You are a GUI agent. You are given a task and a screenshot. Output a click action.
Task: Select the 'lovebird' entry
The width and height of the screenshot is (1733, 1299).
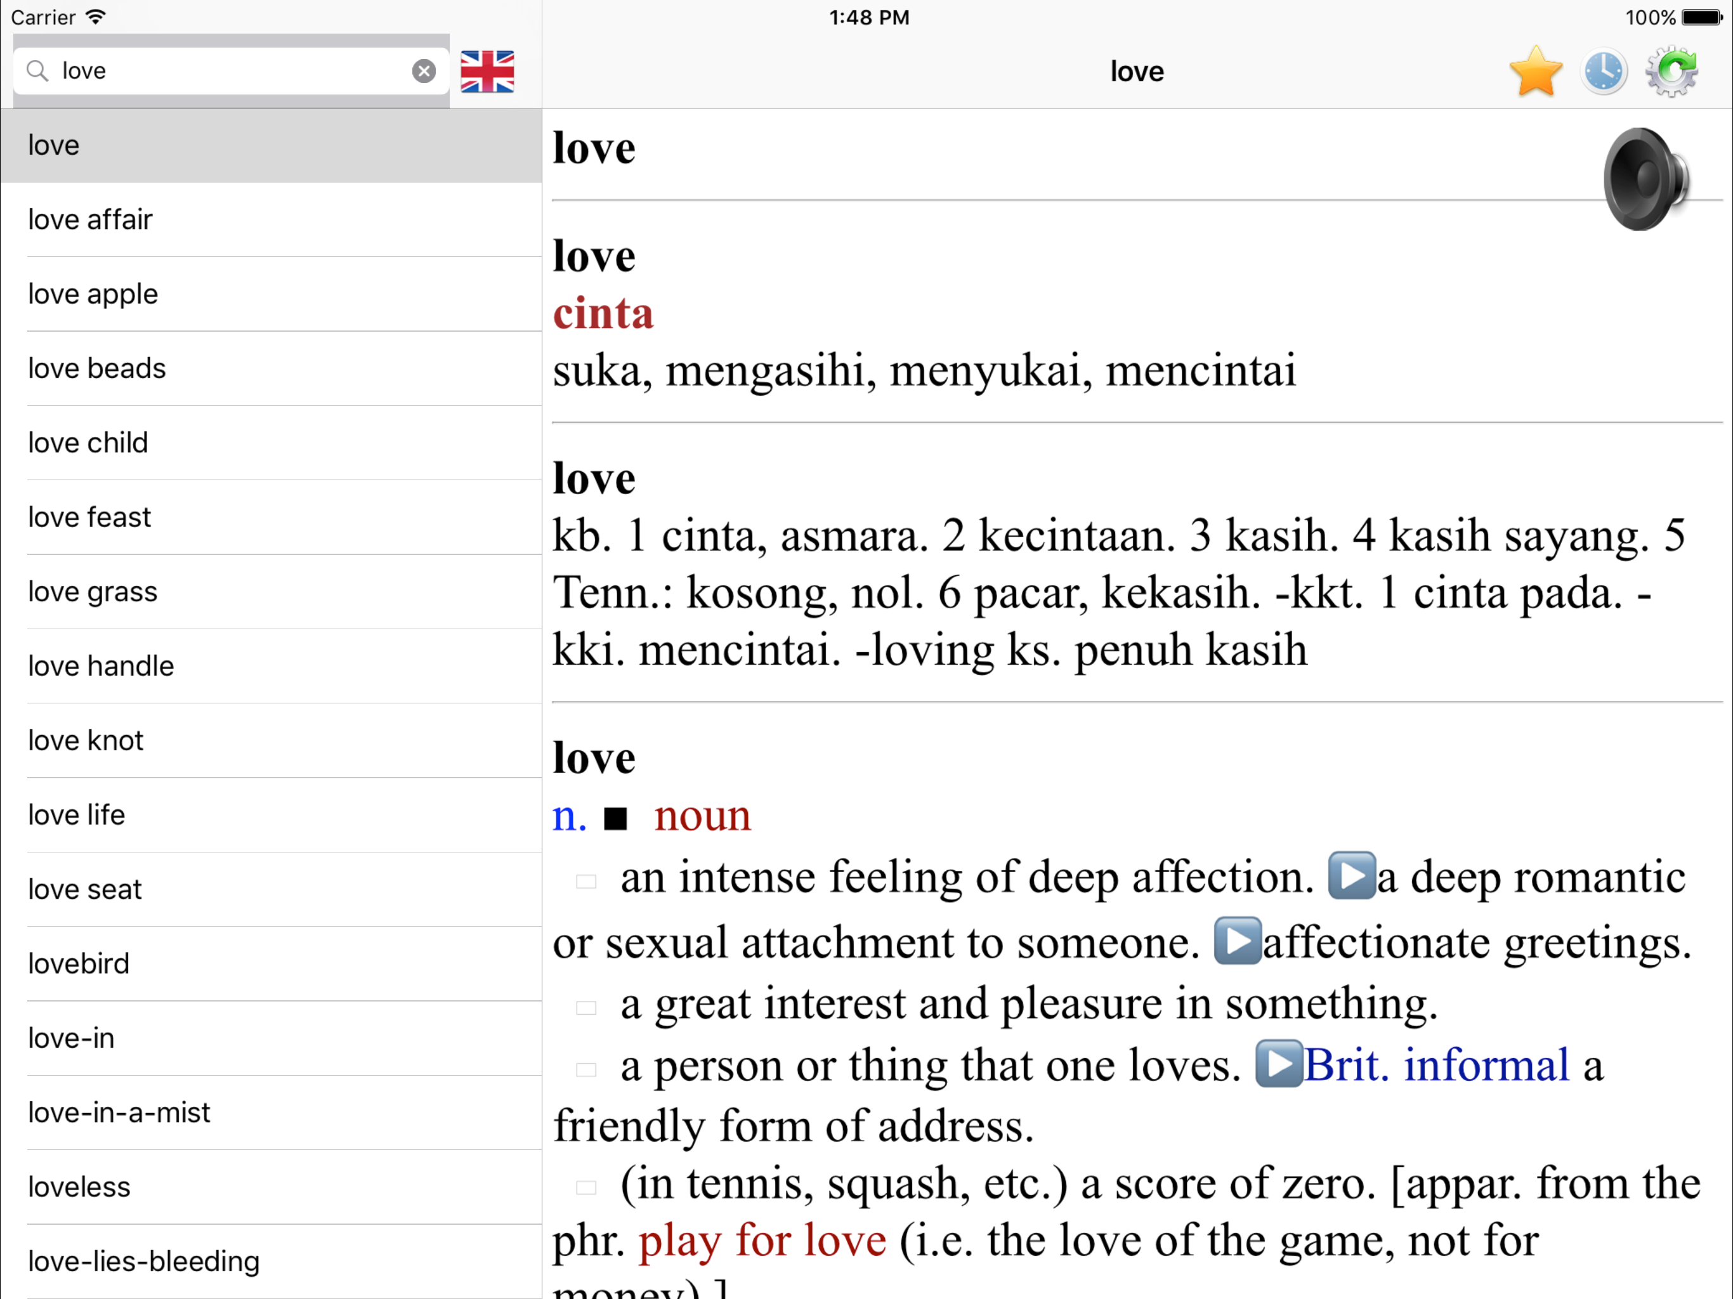(x=79, y=965)
